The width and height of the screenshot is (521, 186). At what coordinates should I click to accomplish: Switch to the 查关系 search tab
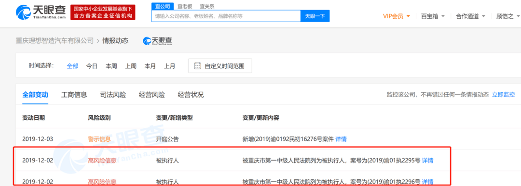pos(207,6)
